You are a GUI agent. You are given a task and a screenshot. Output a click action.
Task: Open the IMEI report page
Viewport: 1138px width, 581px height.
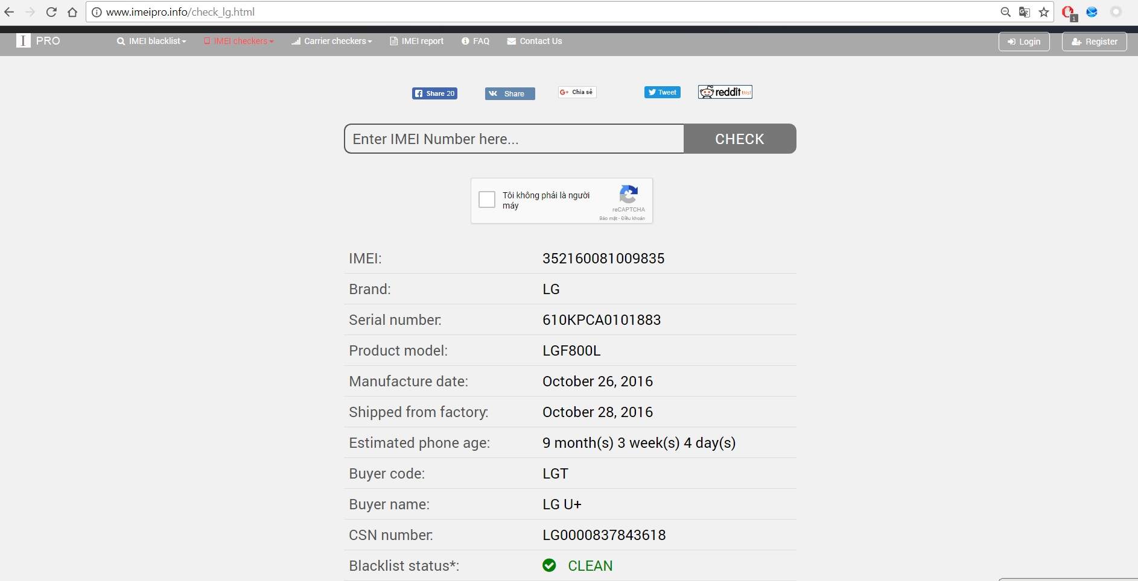[417, 41]
